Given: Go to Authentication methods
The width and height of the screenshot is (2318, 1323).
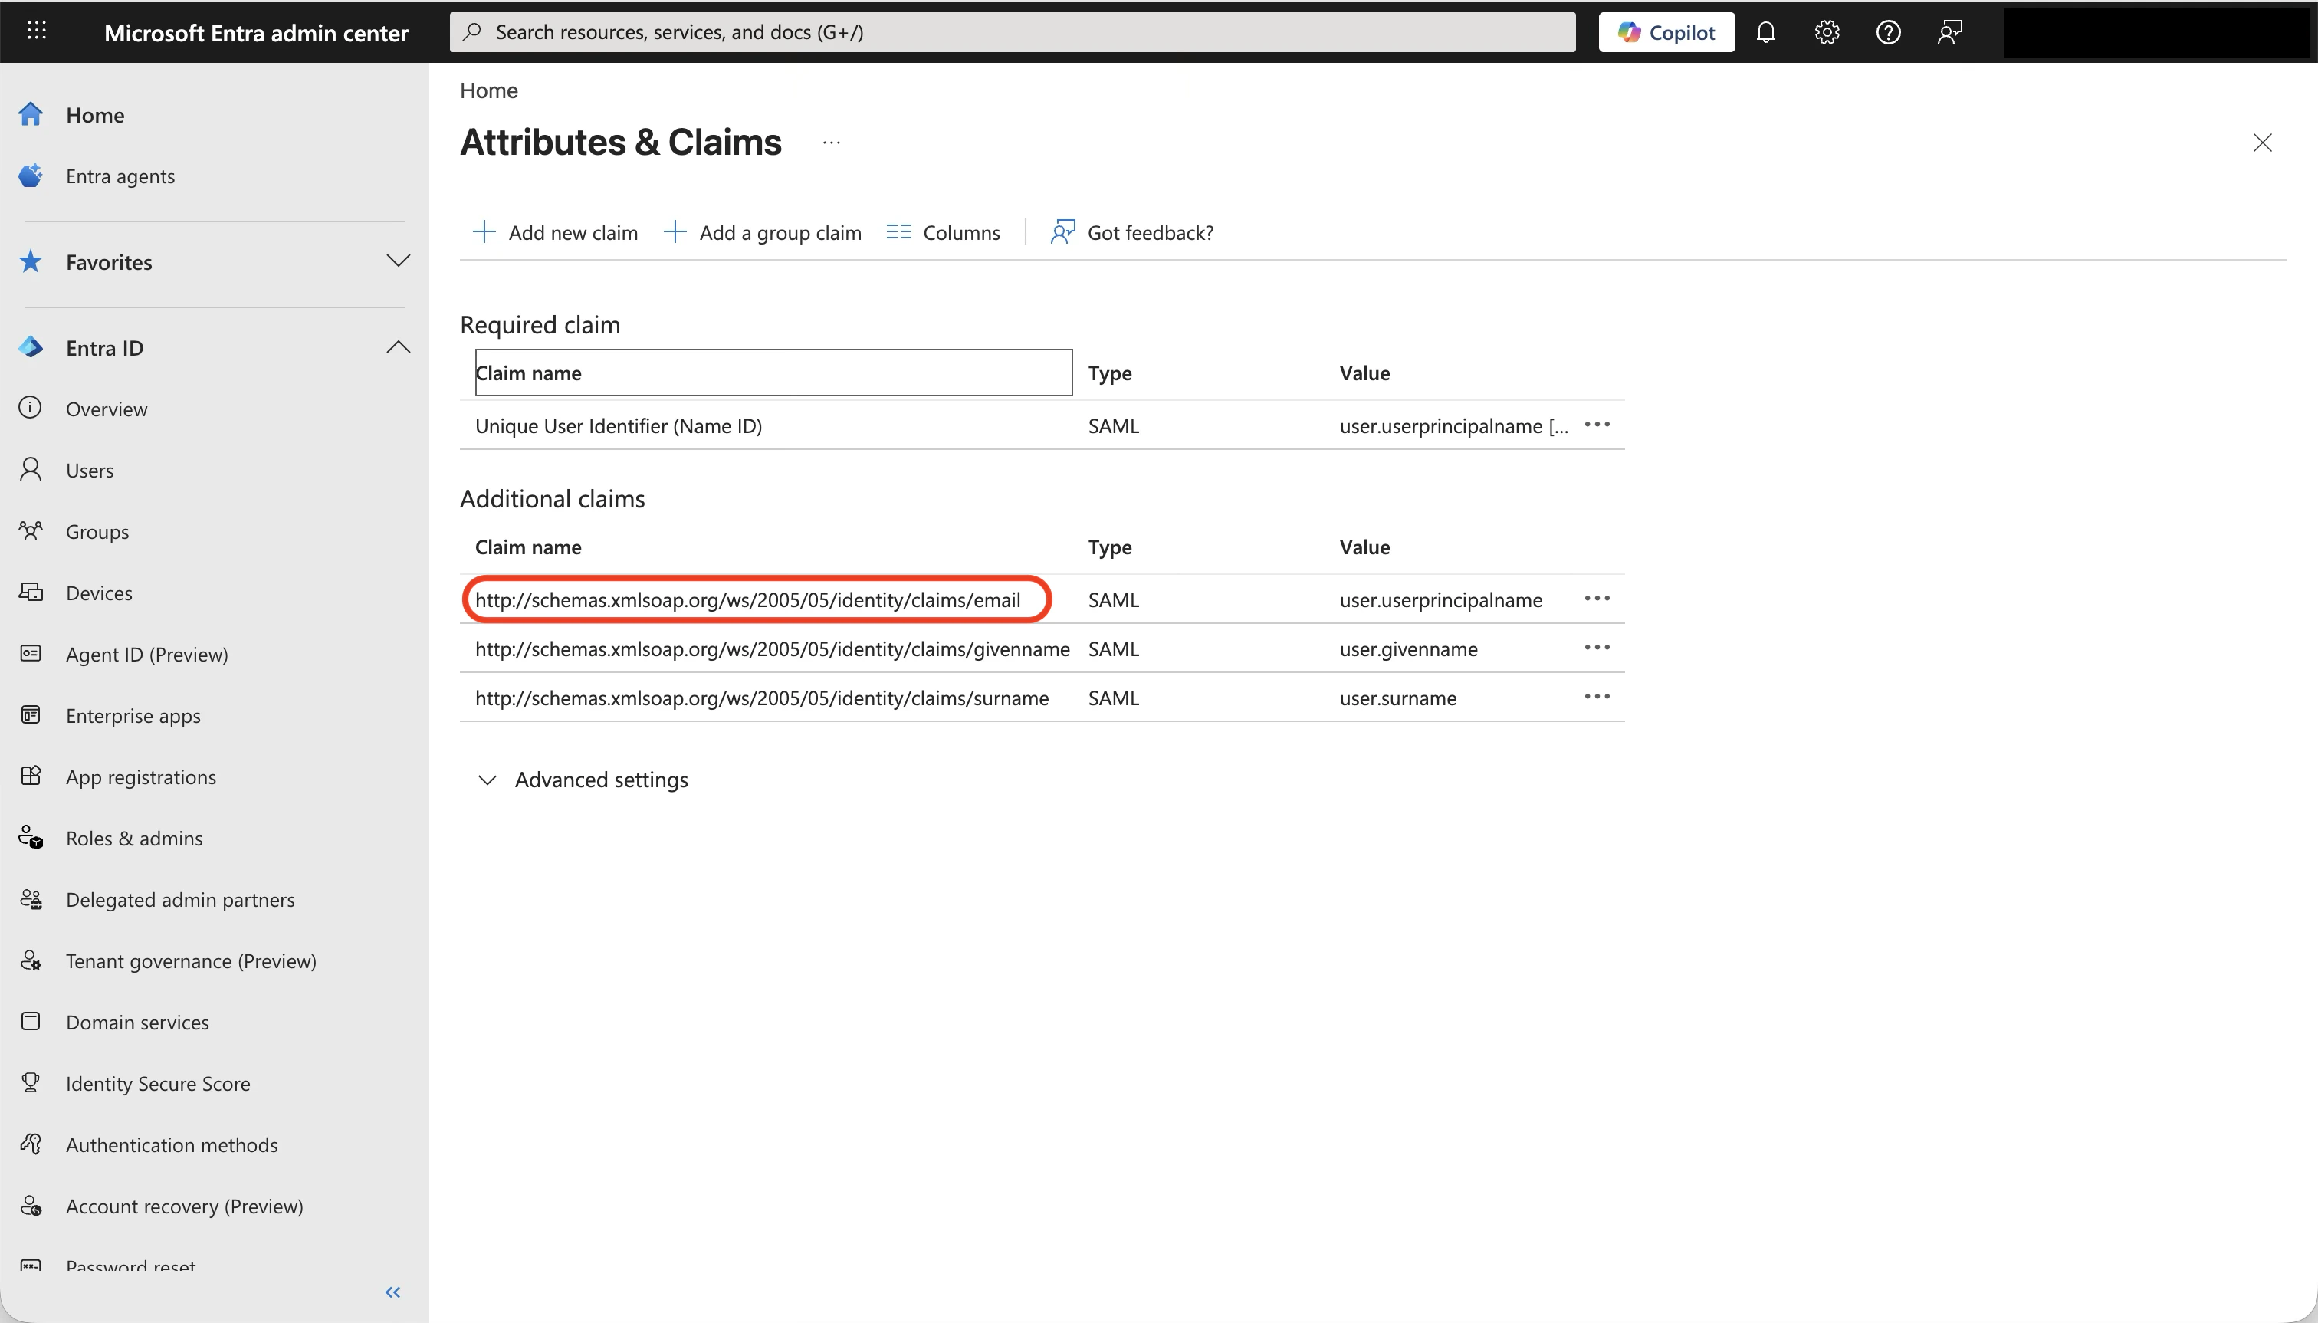Looking at the screenshot, I should (x=172, y=1145).
